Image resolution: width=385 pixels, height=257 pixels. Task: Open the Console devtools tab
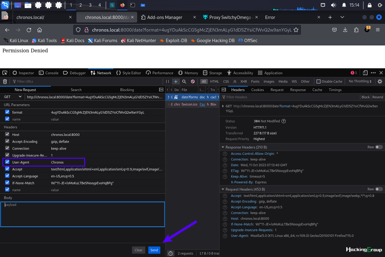pos(49,73)
